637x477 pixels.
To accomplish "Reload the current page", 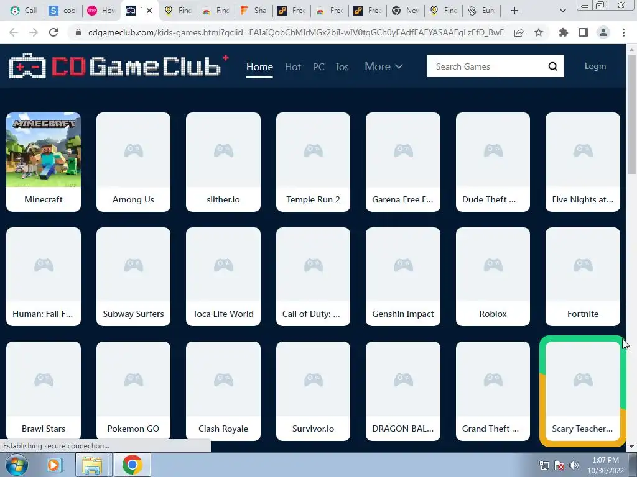I will pos(53,32).
